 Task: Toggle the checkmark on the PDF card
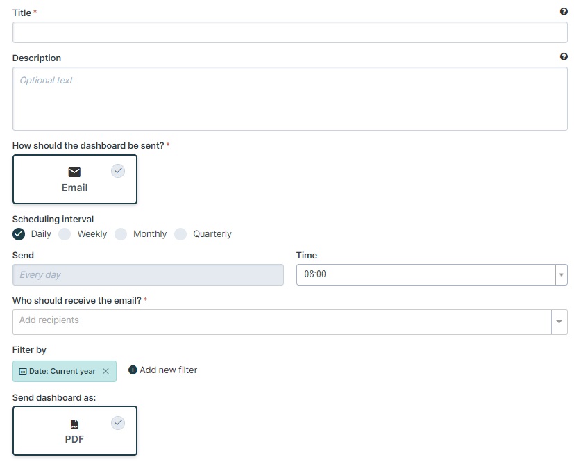(x=118, y=423)
